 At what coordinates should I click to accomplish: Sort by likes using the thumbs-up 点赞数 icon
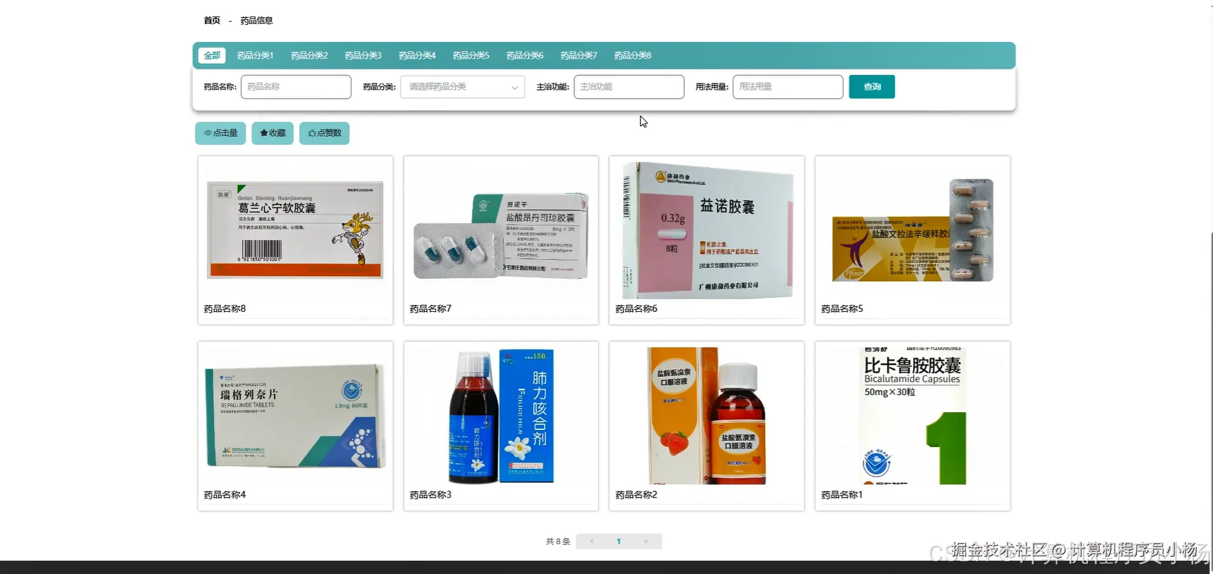pos(324,133)
